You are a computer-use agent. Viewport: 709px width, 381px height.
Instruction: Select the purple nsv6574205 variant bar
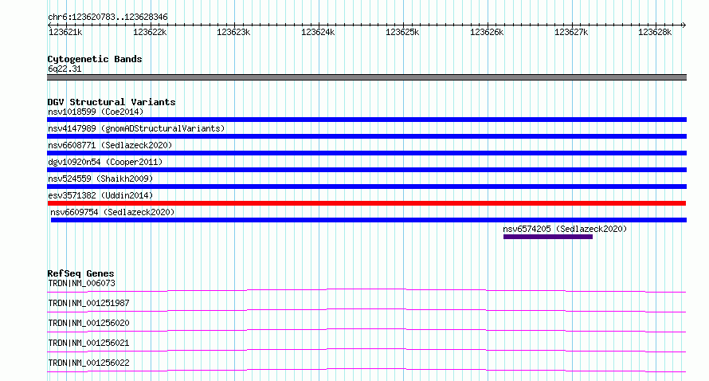pyautogui.click(x=548, y=237)
